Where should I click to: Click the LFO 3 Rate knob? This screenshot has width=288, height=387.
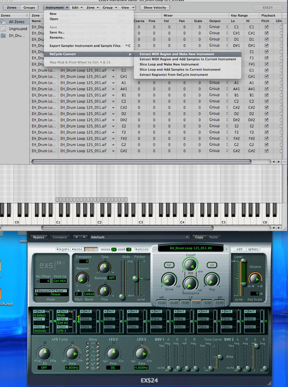141,354
